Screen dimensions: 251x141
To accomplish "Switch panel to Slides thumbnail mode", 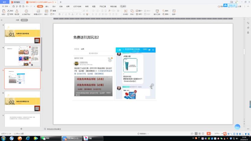I will pyautogui.click(x=24, y=20).
